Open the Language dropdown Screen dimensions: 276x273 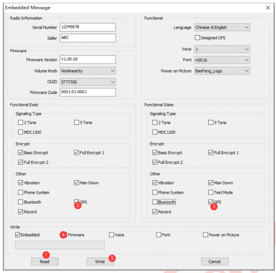[x=222, y=27]
